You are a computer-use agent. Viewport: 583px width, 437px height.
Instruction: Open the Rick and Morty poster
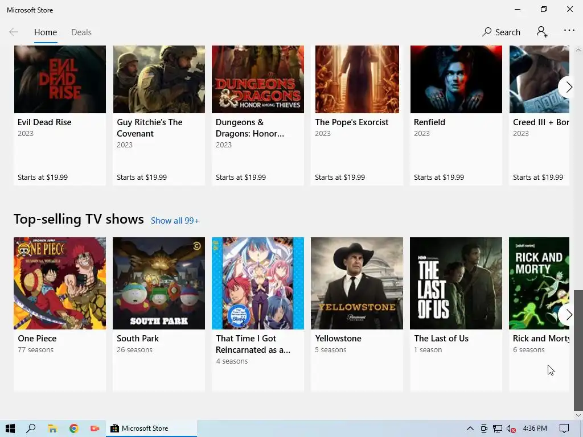point(539,283)
